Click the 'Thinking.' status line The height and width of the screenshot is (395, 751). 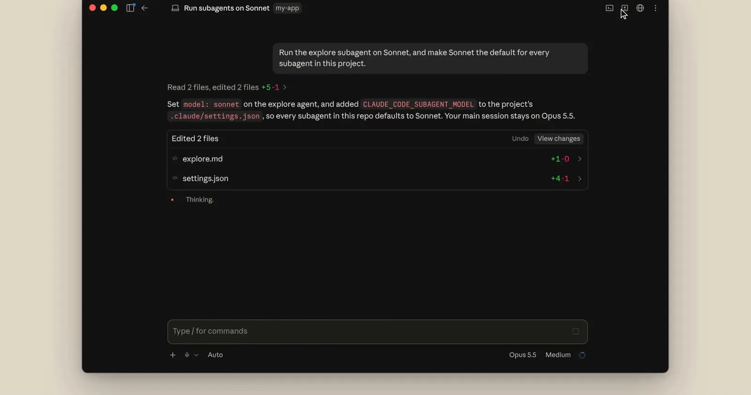(199, 200)
